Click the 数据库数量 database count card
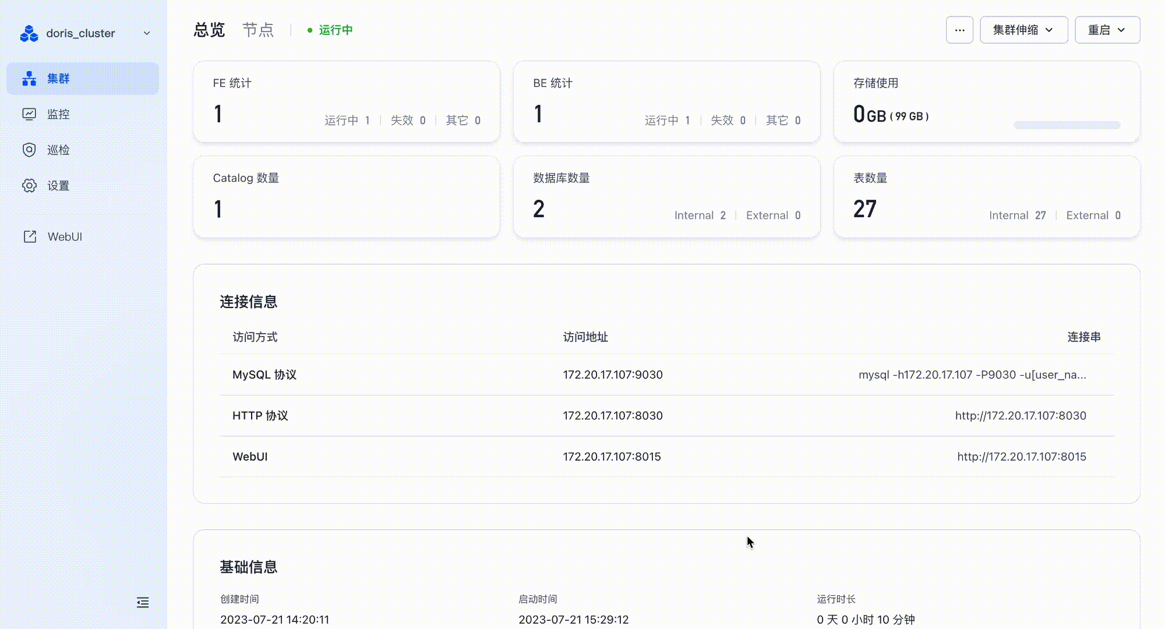Screen dimensions: 1165x629 tap(666, 197)
